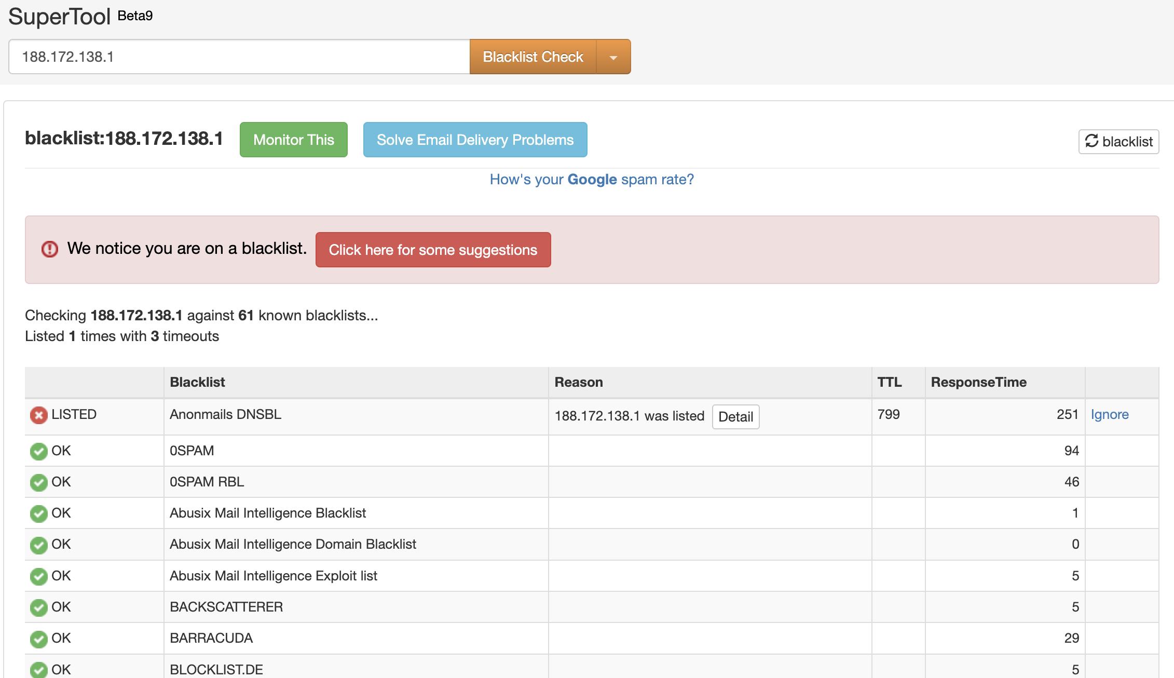Click the blacklist alert exclamation icon

[x=50, y=249]
